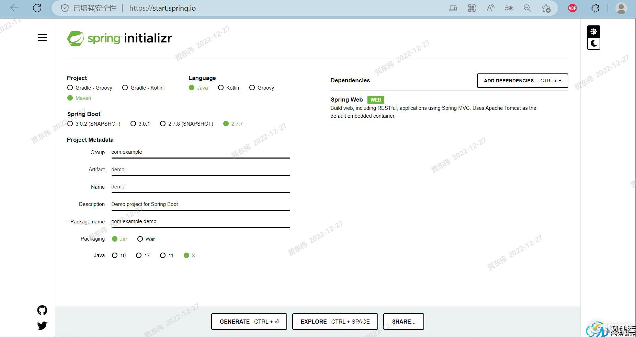Open the GitHub link icon
Viewport: 636px width, 337px height.
[x=42, y=310]
